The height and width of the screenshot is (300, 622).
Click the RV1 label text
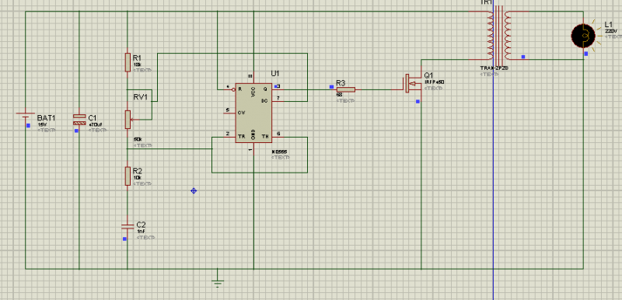click(140, 96)
